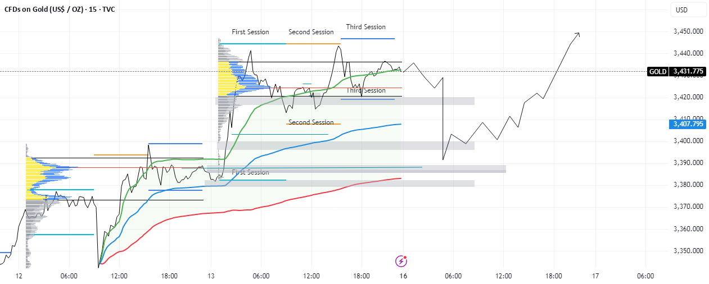Viewport: 709px width, 284px height.
Task: Select date 16 on the time axis
Action: [403, 276]
